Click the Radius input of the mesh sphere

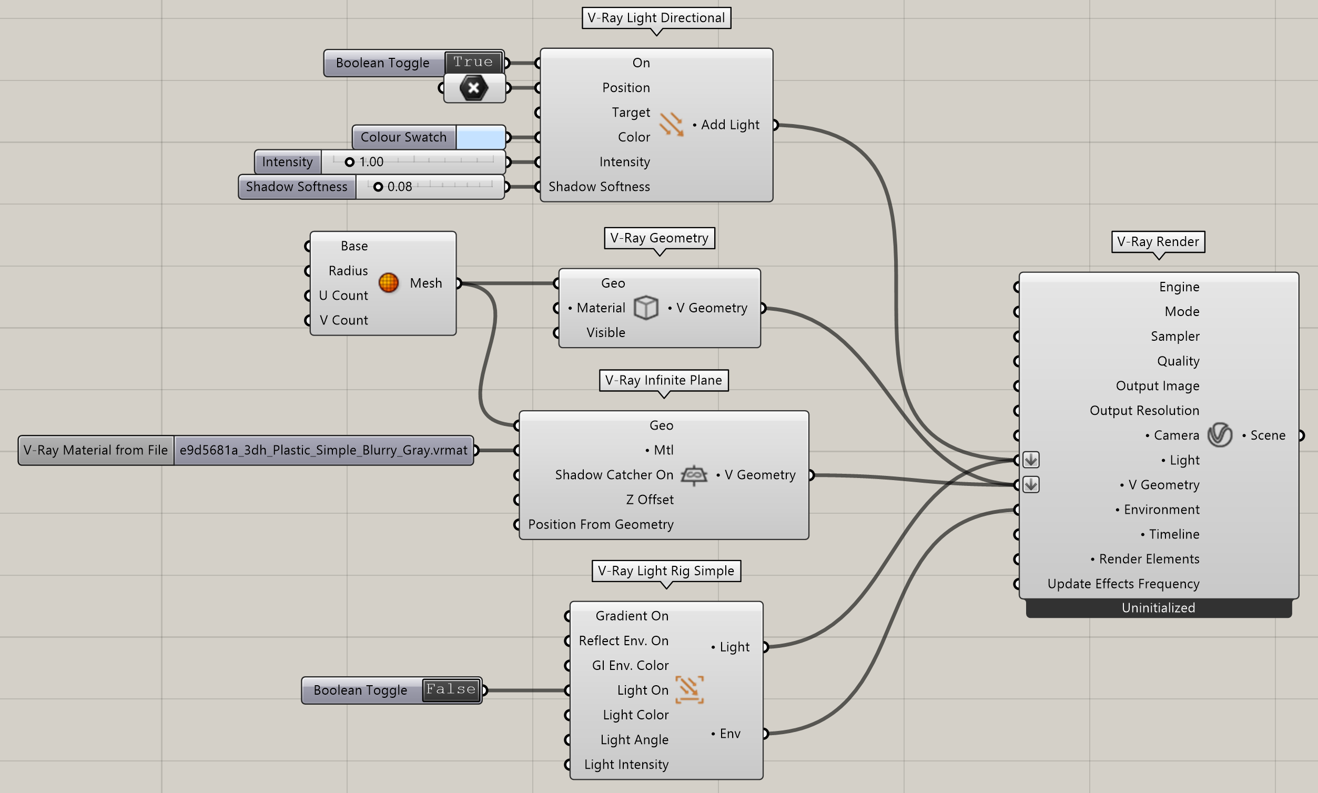348,271
